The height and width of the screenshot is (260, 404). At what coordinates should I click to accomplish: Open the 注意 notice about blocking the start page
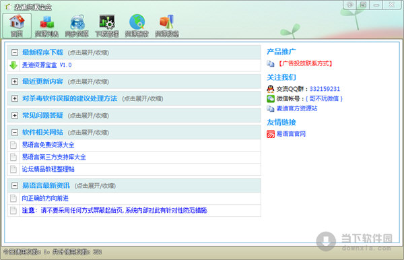[x=115, y=210]
